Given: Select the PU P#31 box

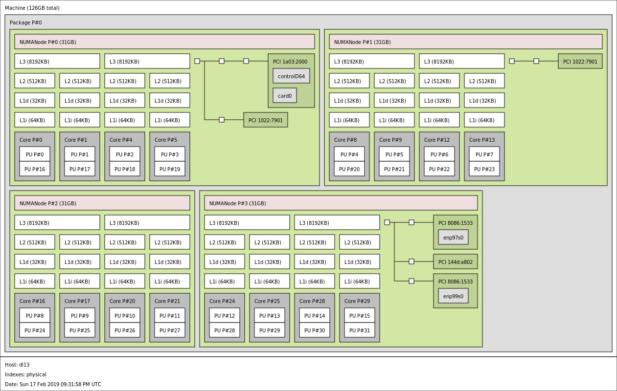Looking at the screenshot, I should pos(360,330).
